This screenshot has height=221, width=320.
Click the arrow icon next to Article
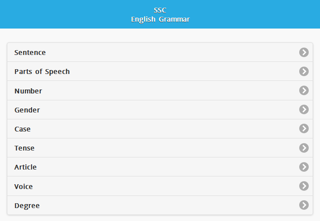(x=304, y=167)
